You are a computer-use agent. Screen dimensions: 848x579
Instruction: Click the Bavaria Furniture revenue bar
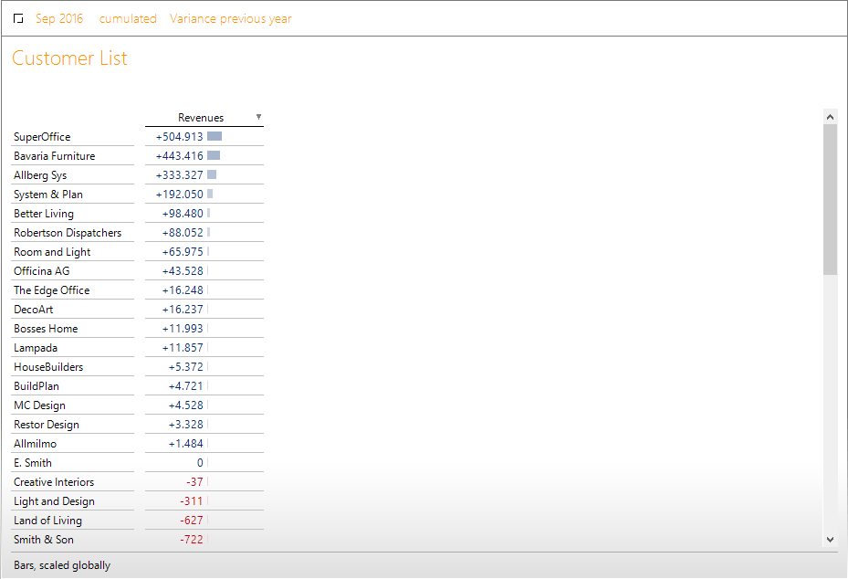pyautogui.click(x=214, y=156)
